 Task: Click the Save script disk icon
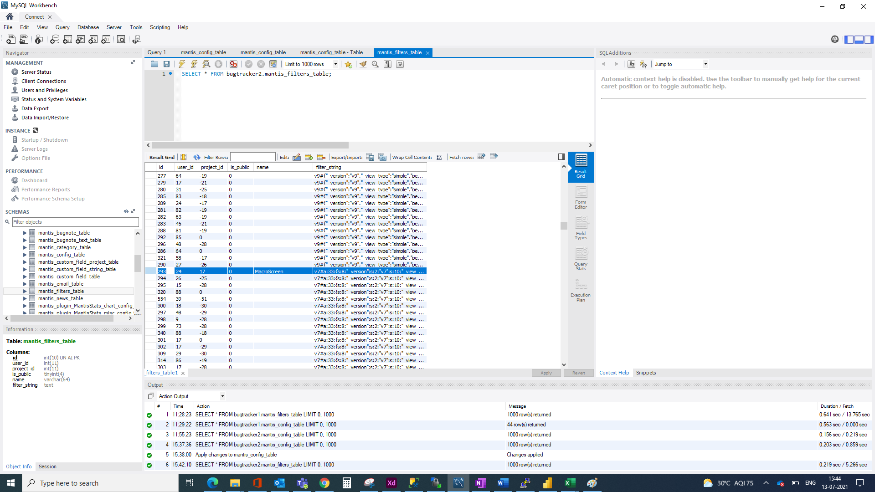[166, 64]
